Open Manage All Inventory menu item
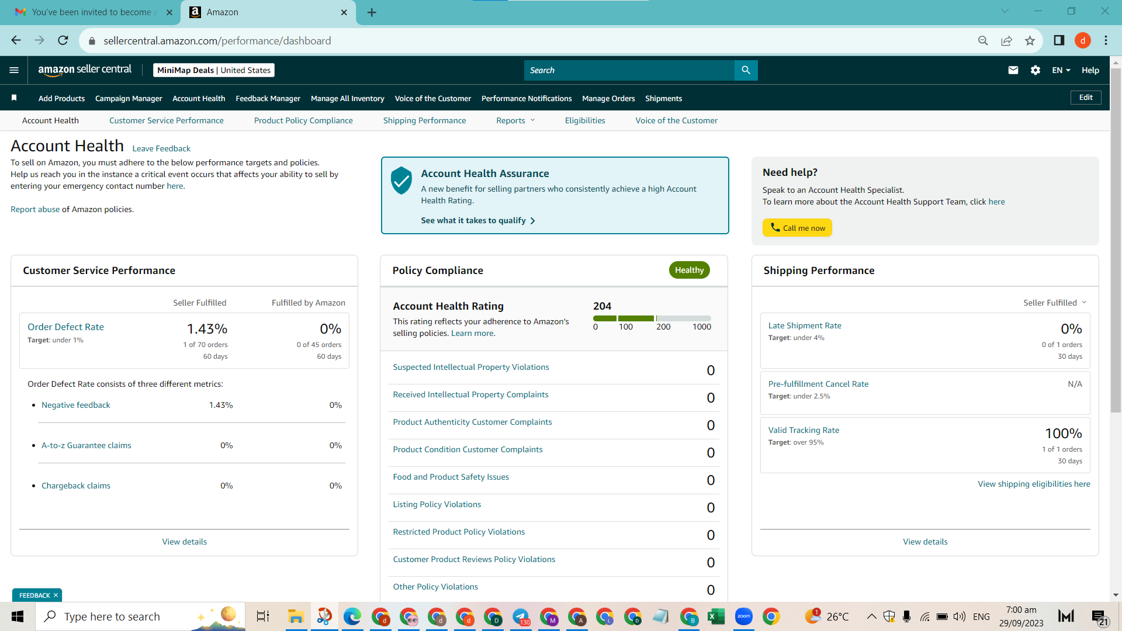The width and height of the screenshot is (1122, 631). coord(347,98)
